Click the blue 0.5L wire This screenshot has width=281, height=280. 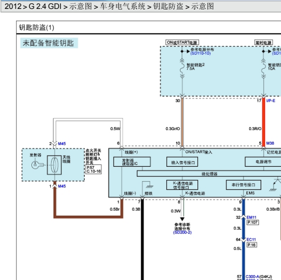(243, 260)
